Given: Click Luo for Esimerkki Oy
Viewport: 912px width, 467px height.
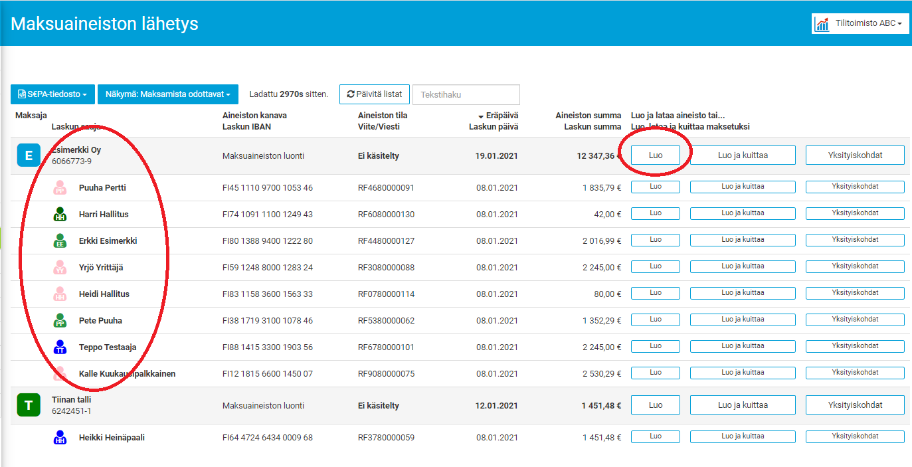Looking at the screenshot, I should (655, 155).
